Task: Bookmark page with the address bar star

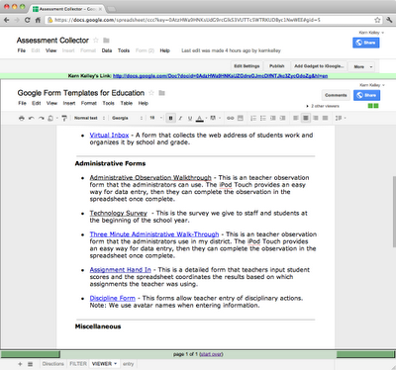Action: [x=377, y=20]
